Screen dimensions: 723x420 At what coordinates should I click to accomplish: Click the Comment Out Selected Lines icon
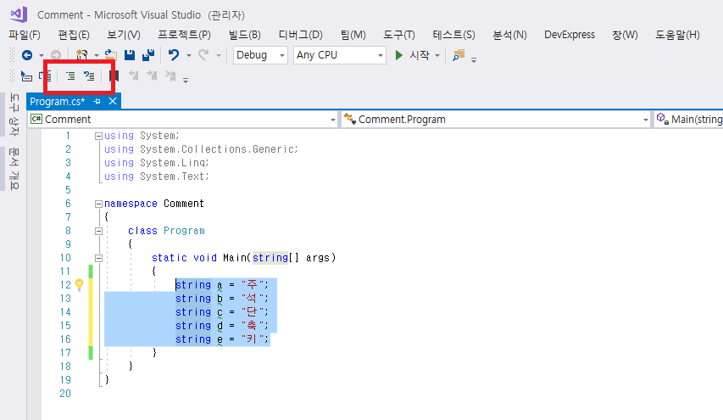(70, 76)
